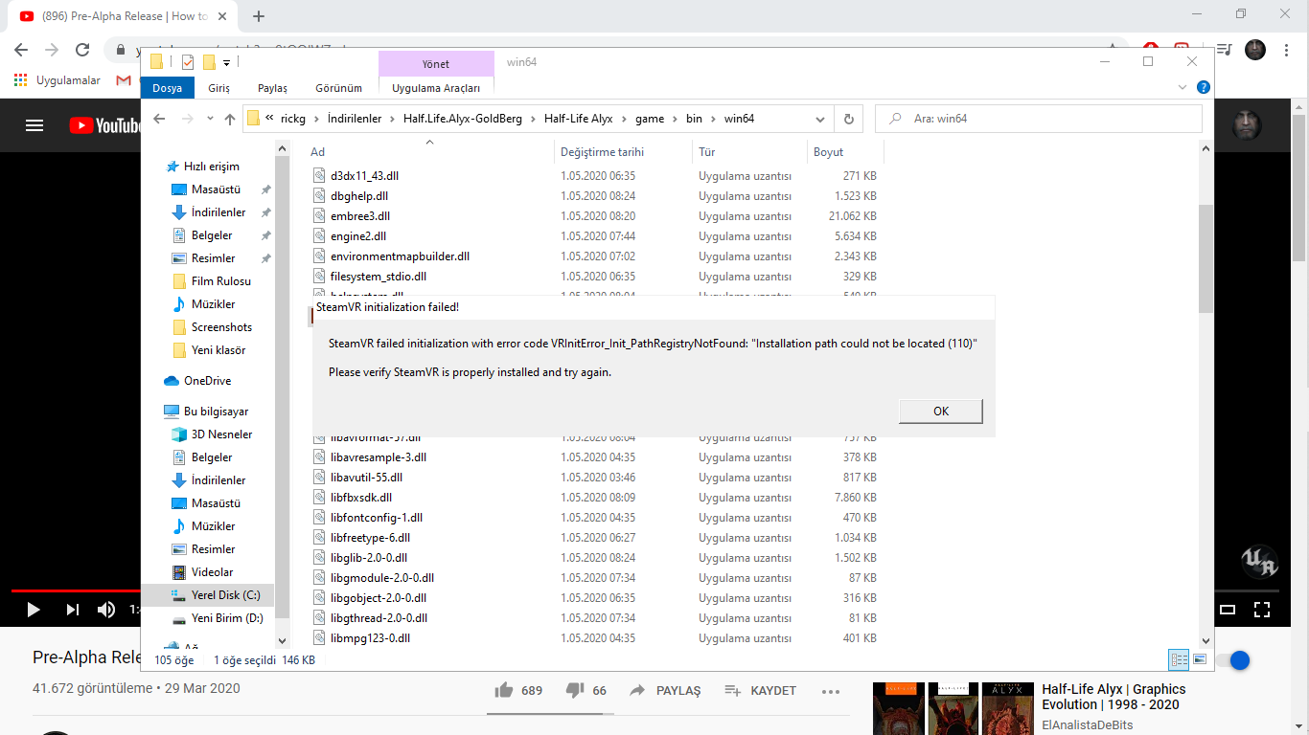Open the Görünüm ribbon tab
The height and width of the screenshot is (735, 1309).
point(338,88)
